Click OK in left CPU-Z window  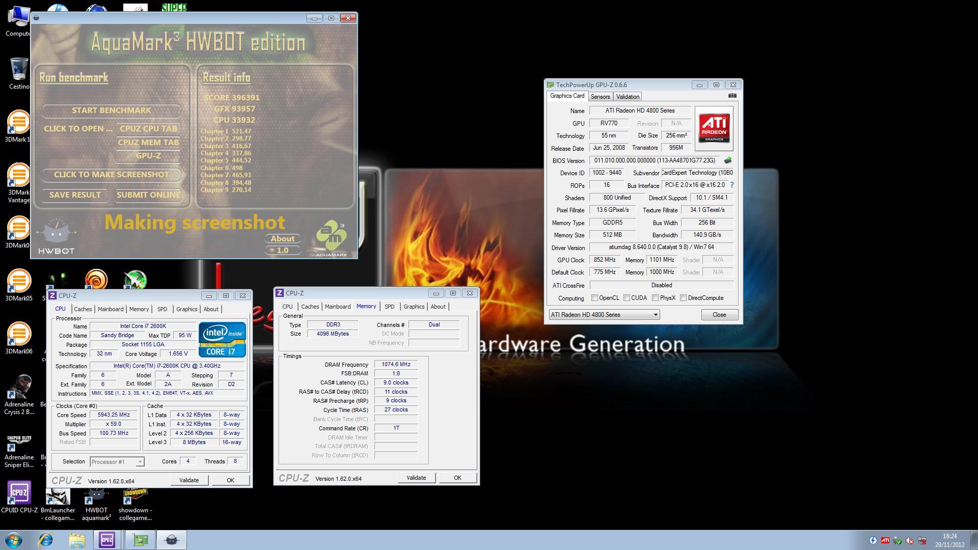click(x=230, y=480)
